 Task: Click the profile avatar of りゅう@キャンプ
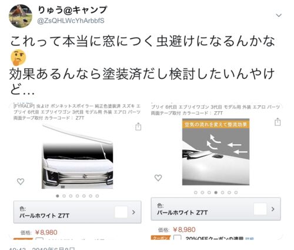[21, 16]
